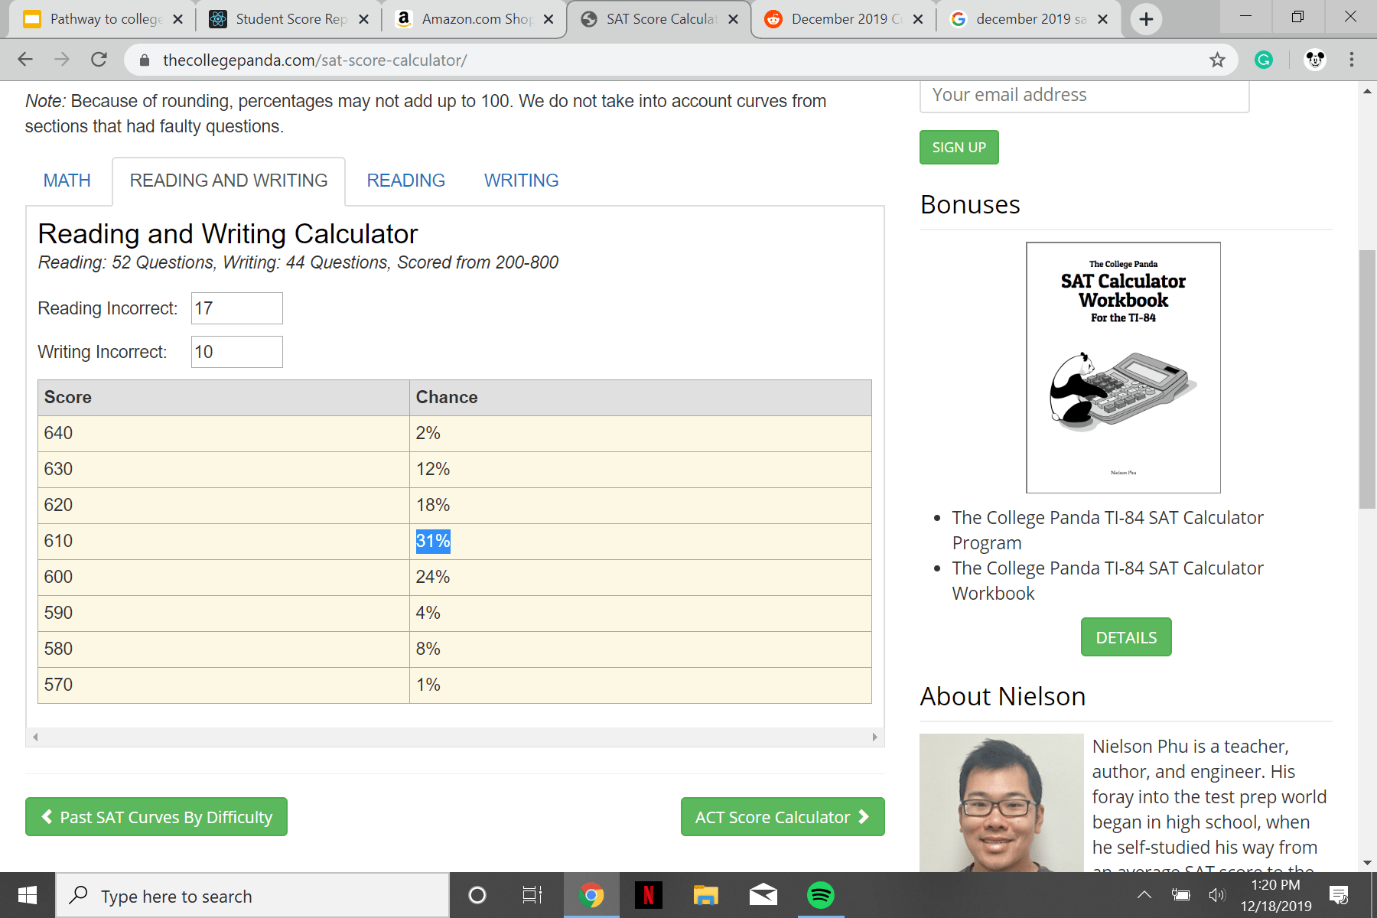
Task: Click the Grammarly extension icon
Action: 1264,59
